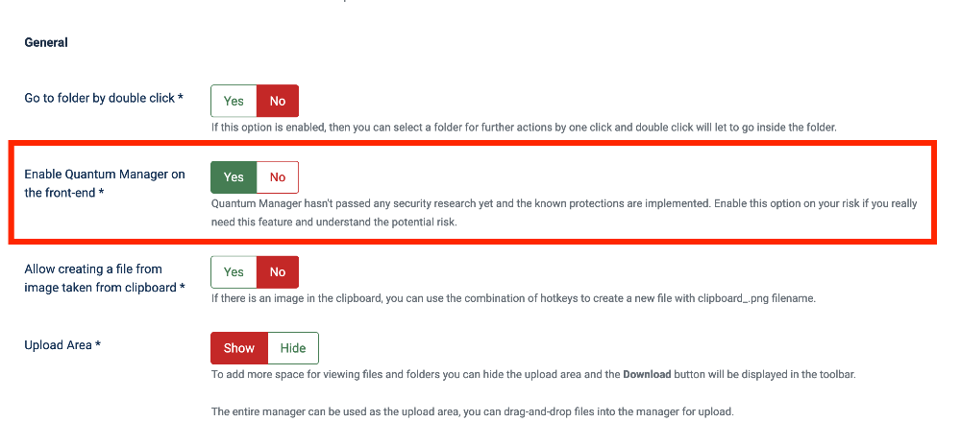
Task: Click the clipboard hotkeys help description
Action: pos(513,298)
